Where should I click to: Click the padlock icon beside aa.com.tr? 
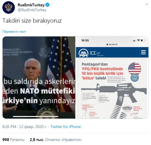click(107, 44)
